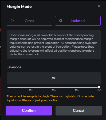Set leverage to the 50x mark
Screen dimensions: 106x120
(x=54, y=90)
